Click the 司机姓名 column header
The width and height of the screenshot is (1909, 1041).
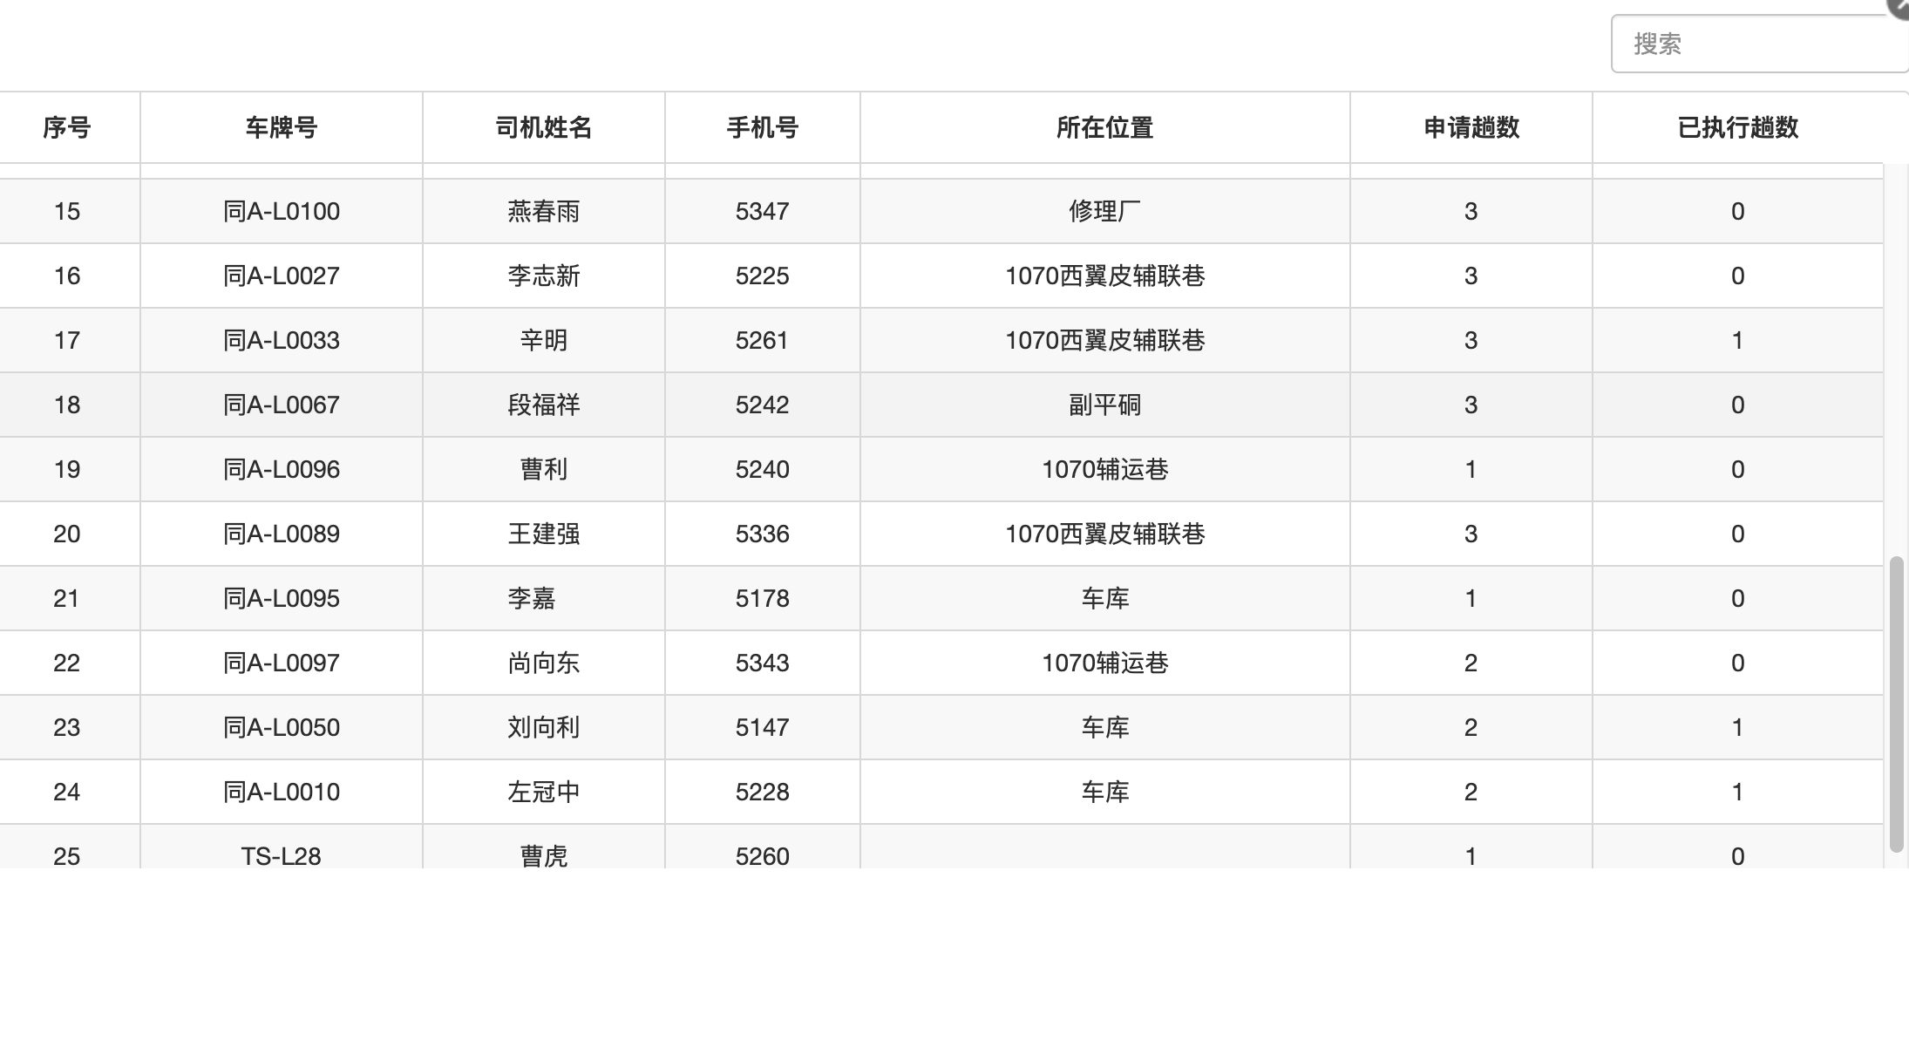coord(543,128)
